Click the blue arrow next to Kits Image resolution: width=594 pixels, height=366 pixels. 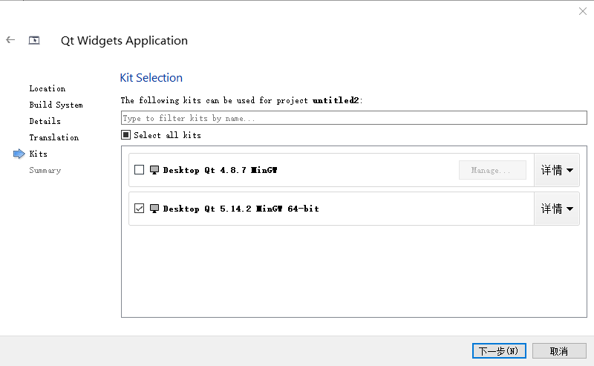click(x=19, y=154)
